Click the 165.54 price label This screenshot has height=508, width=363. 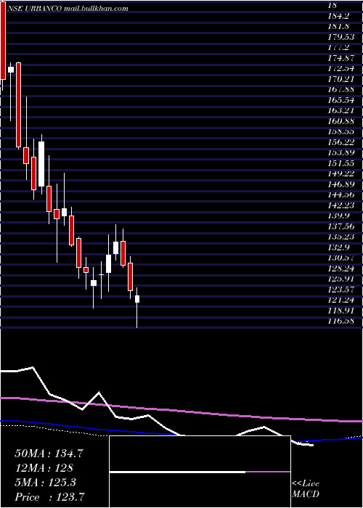coord(341,99)
